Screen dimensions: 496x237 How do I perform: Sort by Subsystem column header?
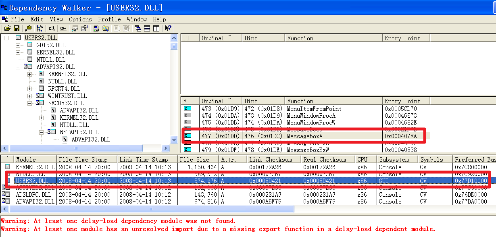click(x=397, y=159)
